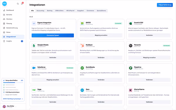
Task: Open the DATEV Field-Mapping bestätigen link
Action: [x=13, y=99]
